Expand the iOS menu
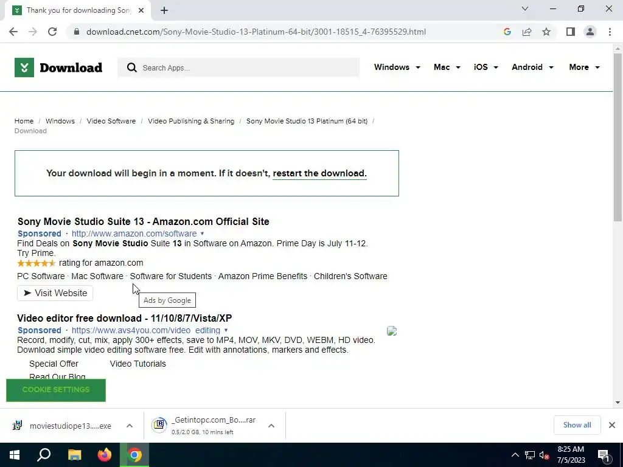The image size is (623, 467). click(x=486, y=67)
